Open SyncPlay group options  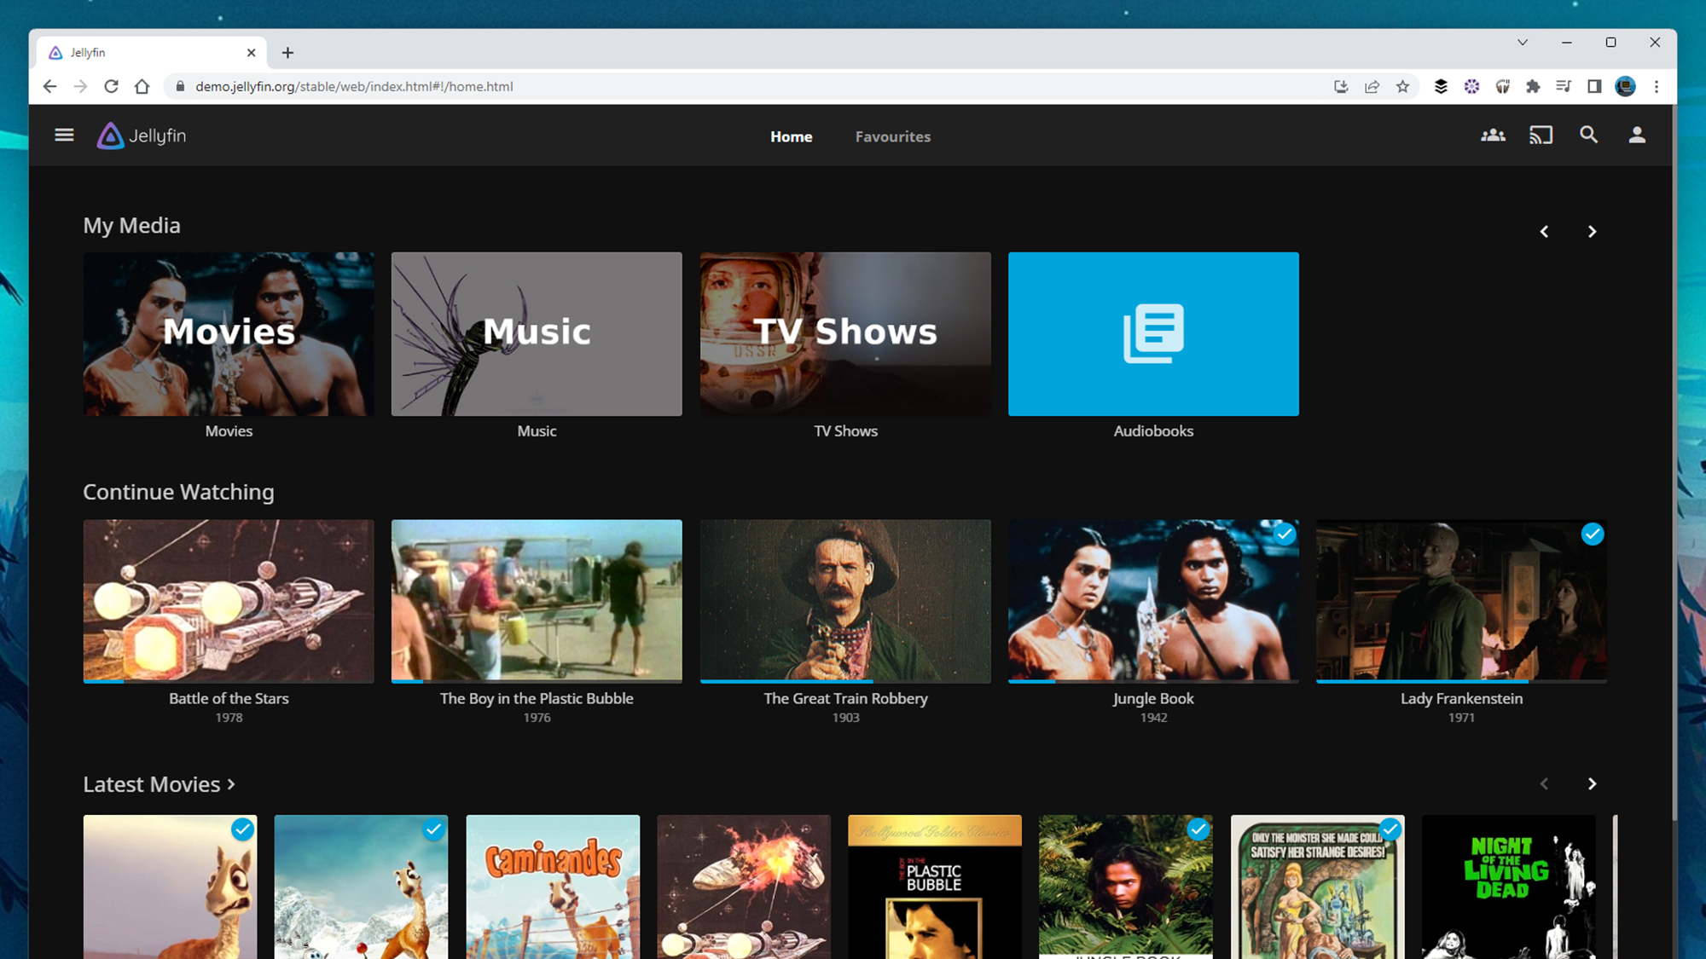click(1493, 135)
